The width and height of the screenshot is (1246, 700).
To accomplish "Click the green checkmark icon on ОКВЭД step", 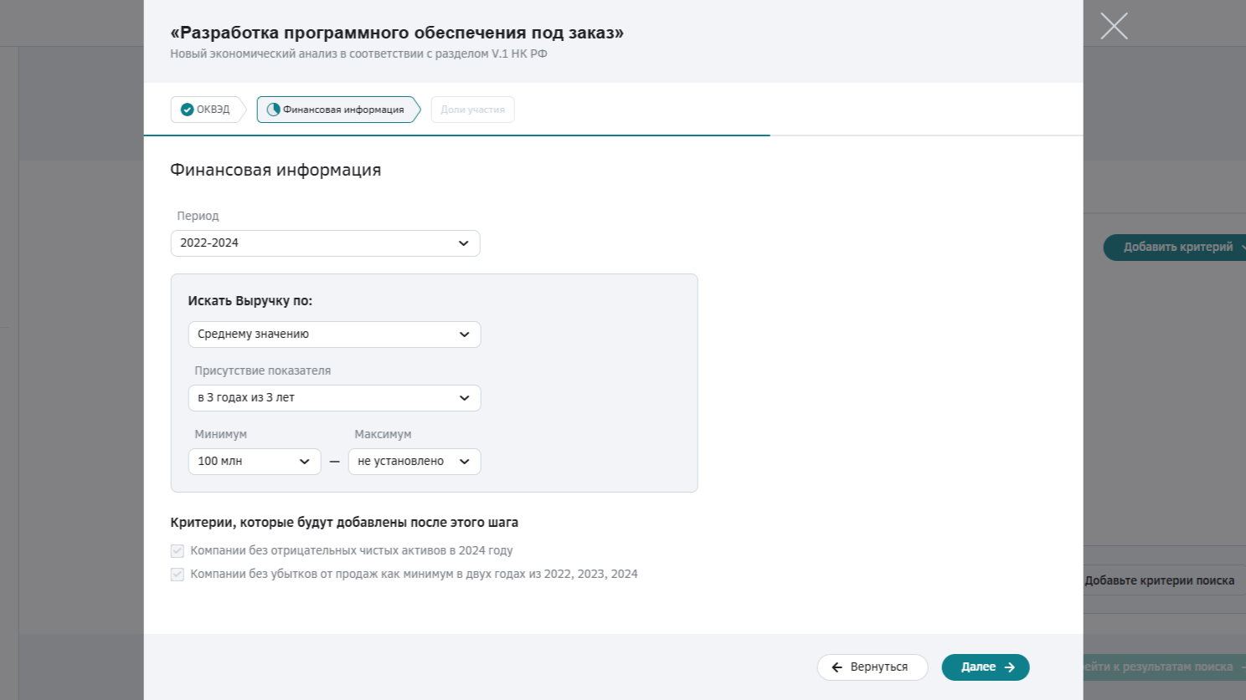I will 187,109.
